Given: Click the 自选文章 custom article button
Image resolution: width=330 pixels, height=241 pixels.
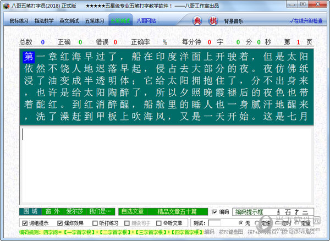Looking at the screenshot, I should point(133,211).
